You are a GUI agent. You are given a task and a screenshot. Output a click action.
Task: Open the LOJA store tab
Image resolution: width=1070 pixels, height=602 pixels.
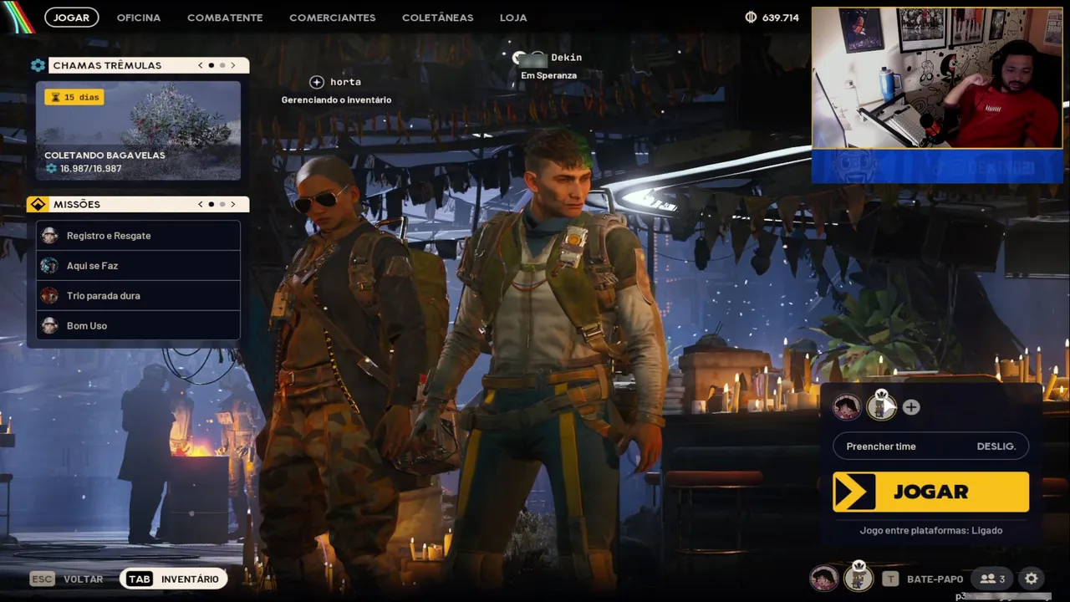click(513, 17)
